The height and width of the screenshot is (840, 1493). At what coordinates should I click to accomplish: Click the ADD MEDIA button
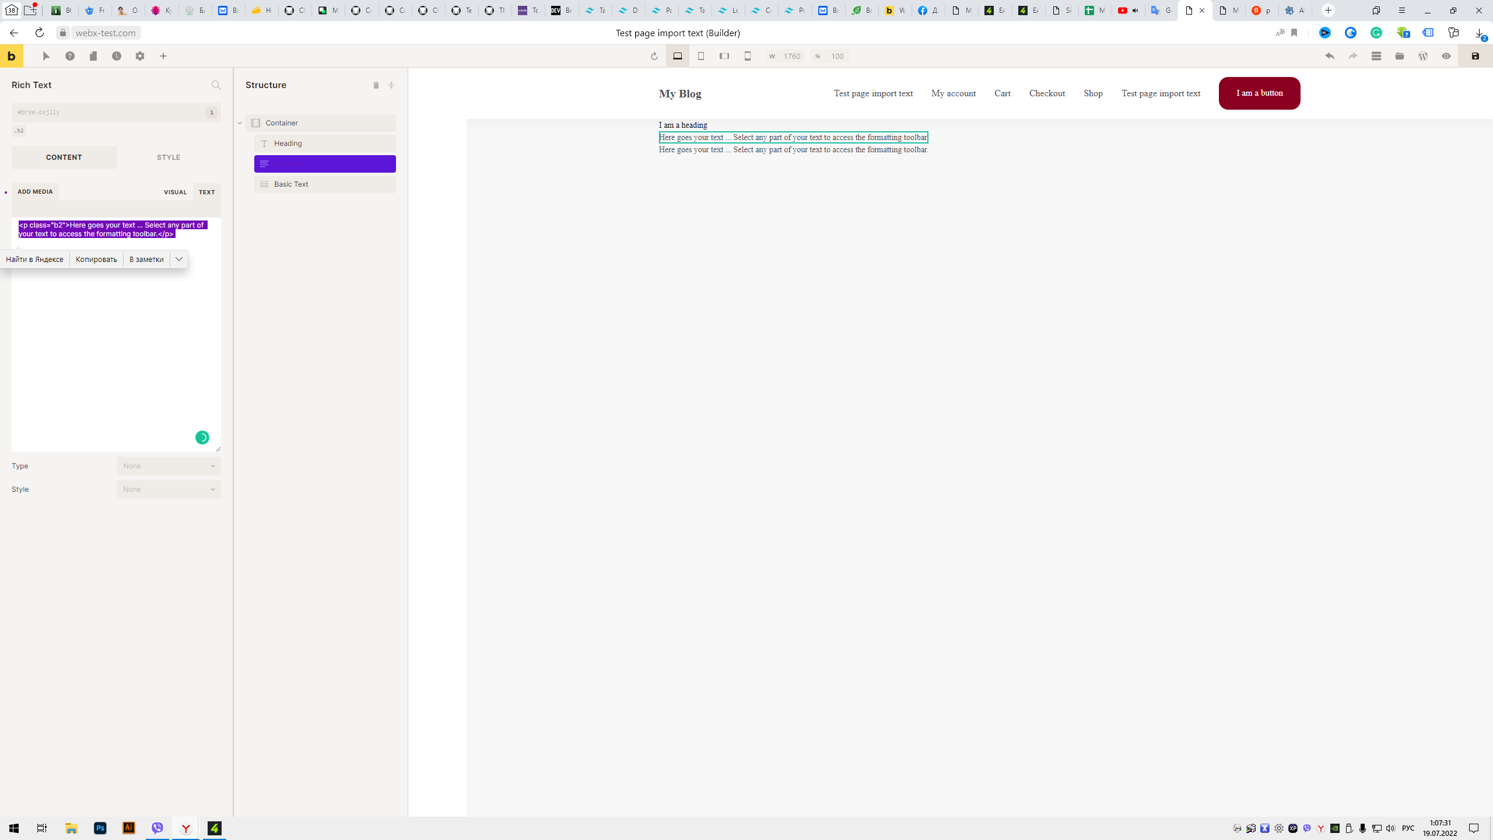[x=35, y=191]
